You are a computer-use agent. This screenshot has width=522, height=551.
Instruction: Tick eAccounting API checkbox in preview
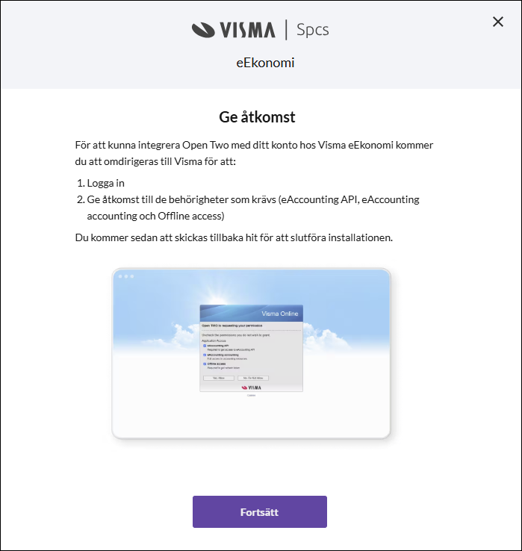point(205,346)
